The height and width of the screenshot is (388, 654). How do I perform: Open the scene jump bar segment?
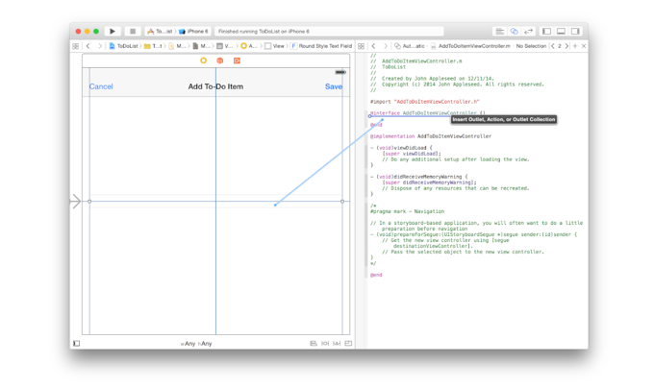point(225,46)
